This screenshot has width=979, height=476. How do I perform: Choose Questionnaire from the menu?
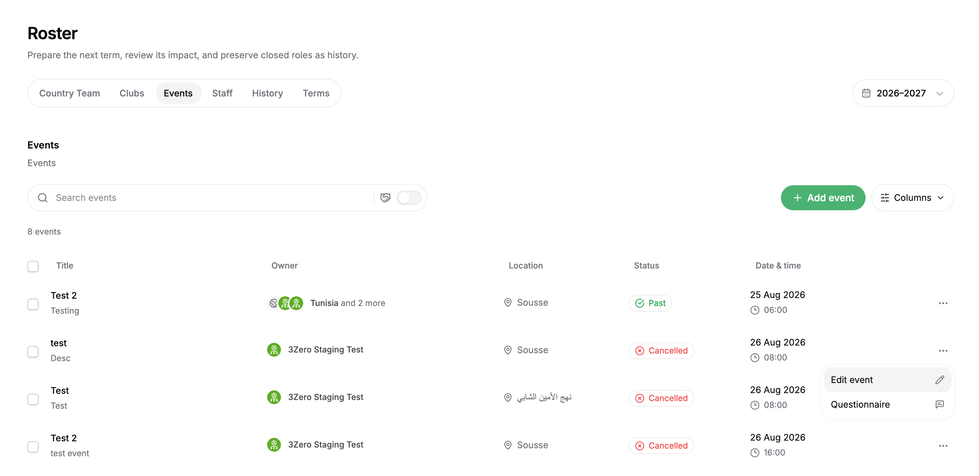click(x=887, y=405)
